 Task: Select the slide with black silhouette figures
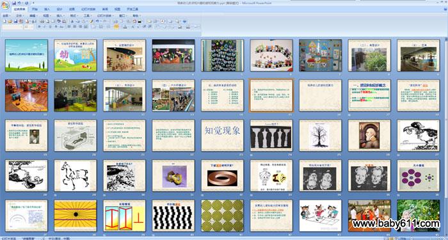coord(271,135)
